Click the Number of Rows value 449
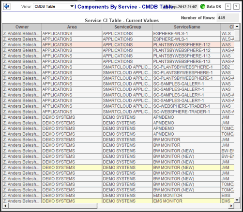Image resolution: width=243 pixels, height=212 pixels. pyautogui.click(x=228, y=18)
